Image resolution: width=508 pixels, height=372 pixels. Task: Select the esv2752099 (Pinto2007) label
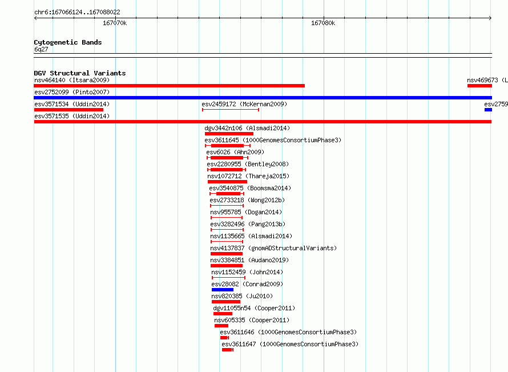(72, 92)
